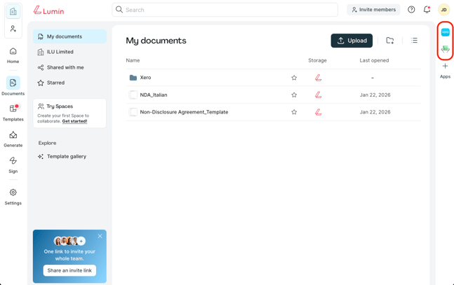Open Non-Disclosure Agreement_Template document name
The height and width of the screenshot is (285, 454).
click(x=184, y=112)
